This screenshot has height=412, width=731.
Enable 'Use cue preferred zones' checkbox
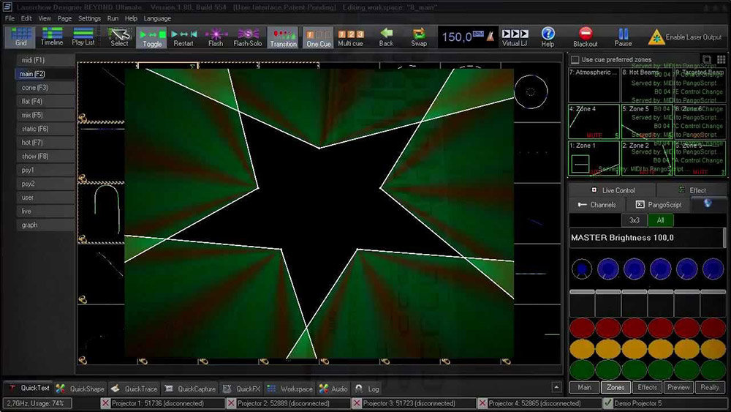point(575,59)
